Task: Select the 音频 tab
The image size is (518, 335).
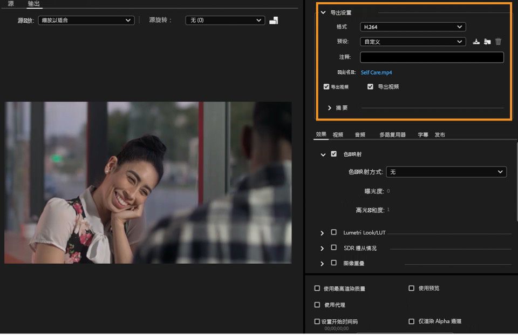Action: point(360,135)
